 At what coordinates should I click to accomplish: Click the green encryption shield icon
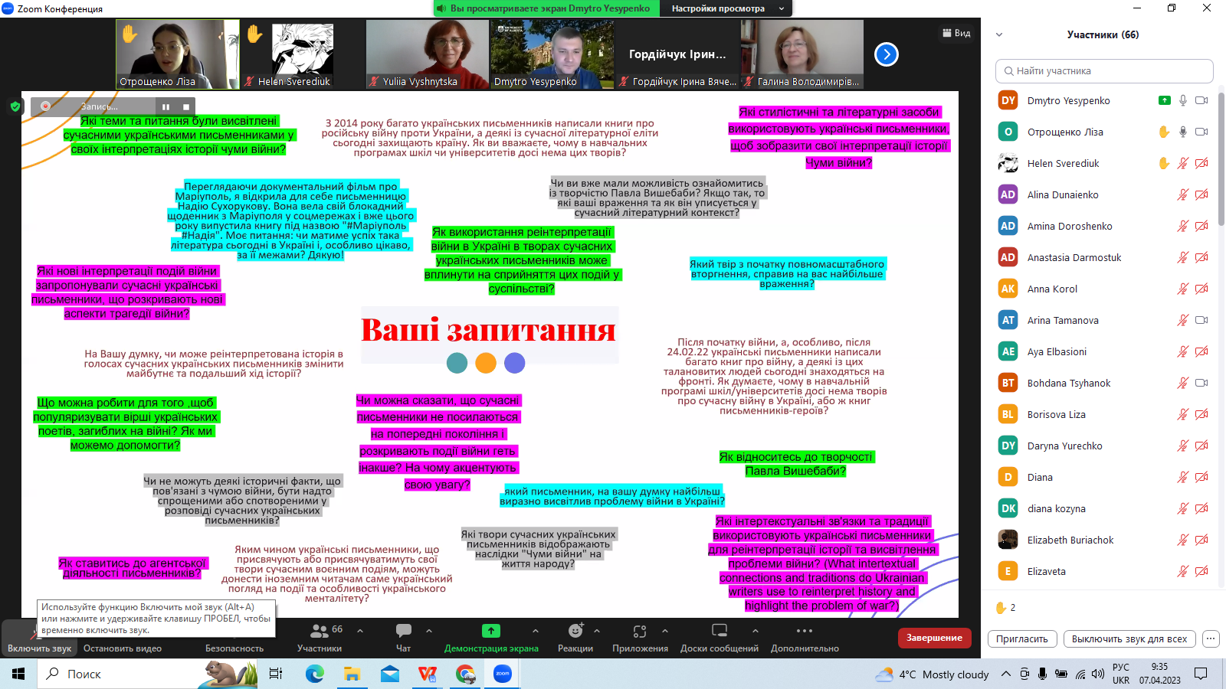[x=15, y=106]
